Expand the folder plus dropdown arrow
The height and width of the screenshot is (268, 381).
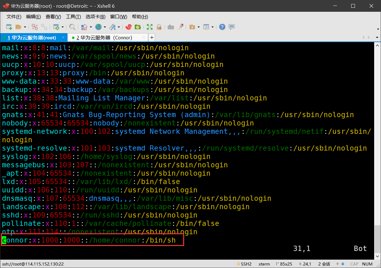coord(198,27)
